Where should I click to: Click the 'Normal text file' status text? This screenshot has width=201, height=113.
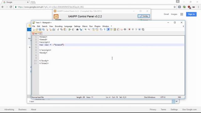(x=38, y=97)
